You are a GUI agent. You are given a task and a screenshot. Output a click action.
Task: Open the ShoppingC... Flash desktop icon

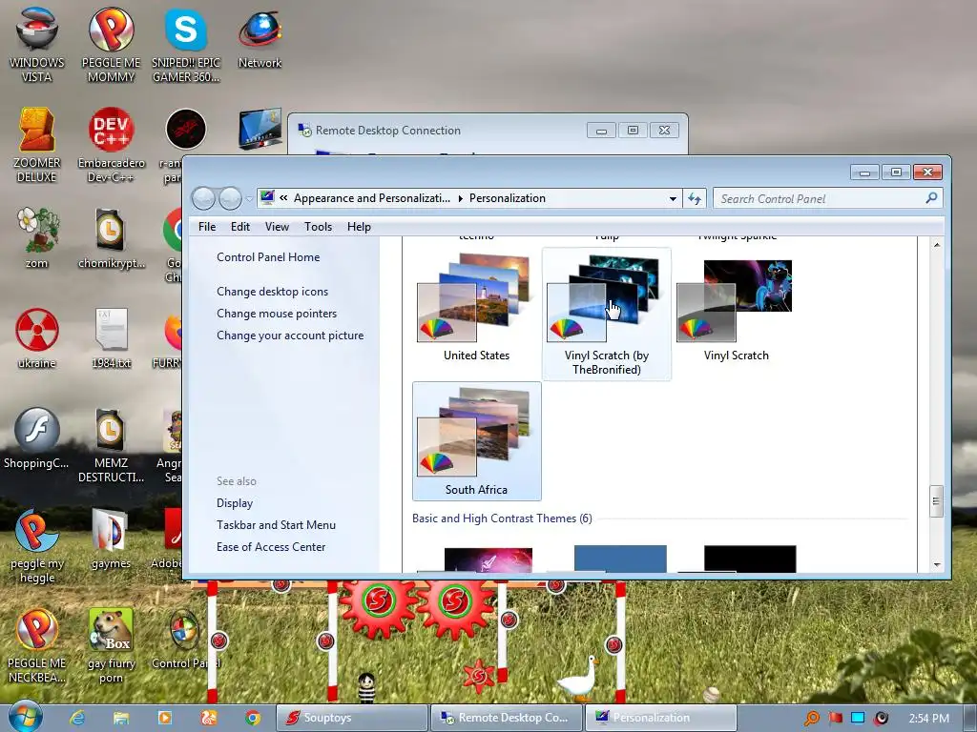click(37, 437)
